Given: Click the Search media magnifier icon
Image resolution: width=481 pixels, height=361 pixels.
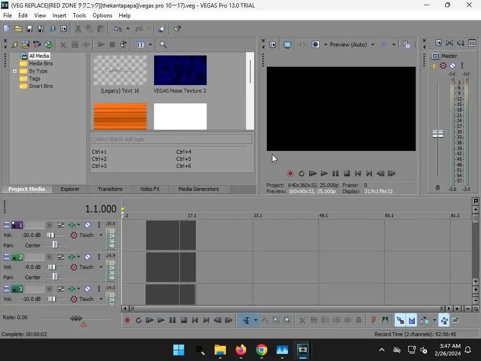Looking at the screenshot, I should point(163,45).
